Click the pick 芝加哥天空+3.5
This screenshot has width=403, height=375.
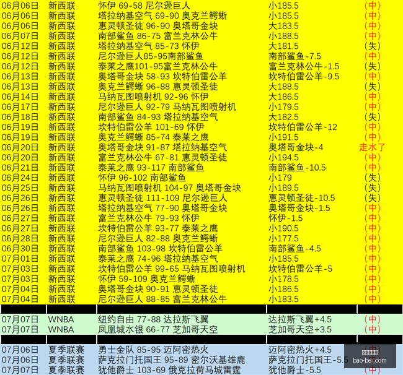click(300, 330)
